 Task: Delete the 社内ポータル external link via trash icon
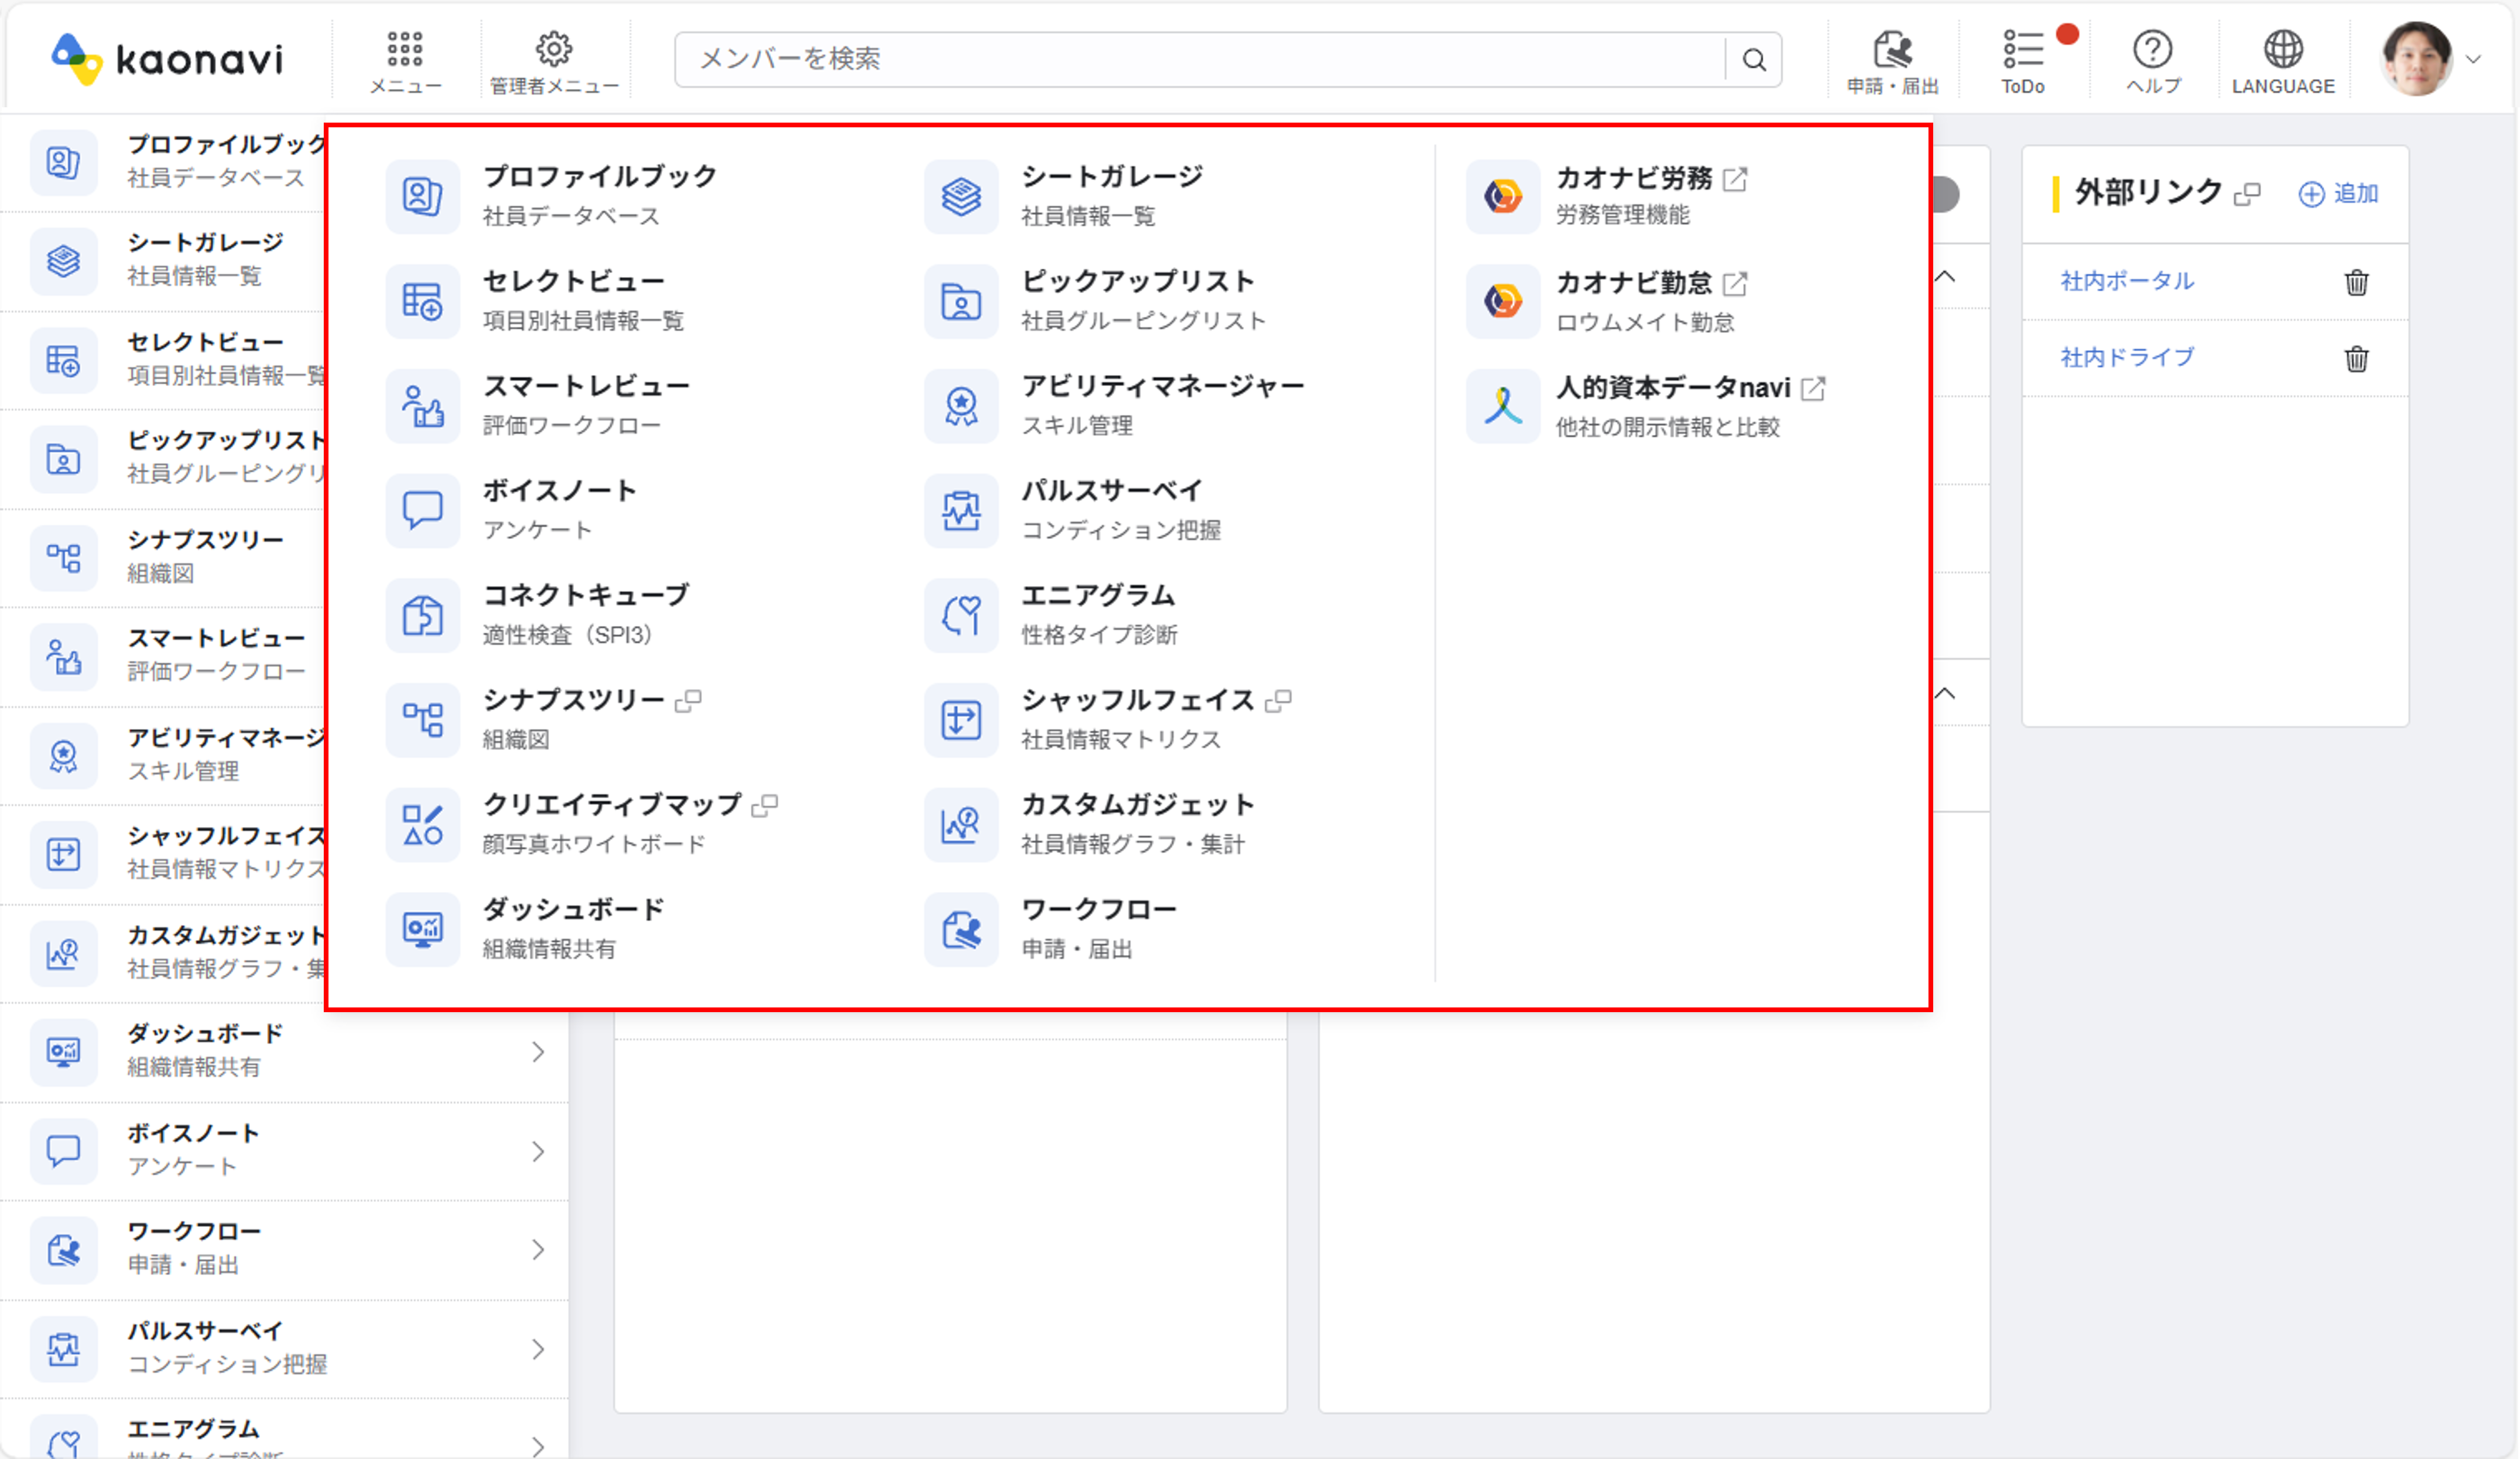(x=2356, y=282)
